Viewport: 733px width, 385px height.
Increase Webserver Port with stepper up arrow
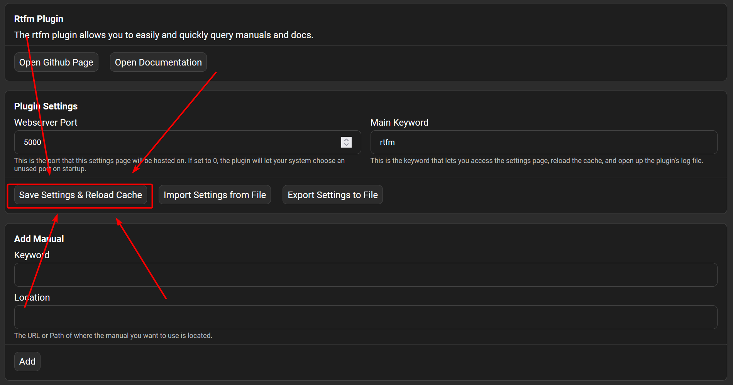click(346, 140)
